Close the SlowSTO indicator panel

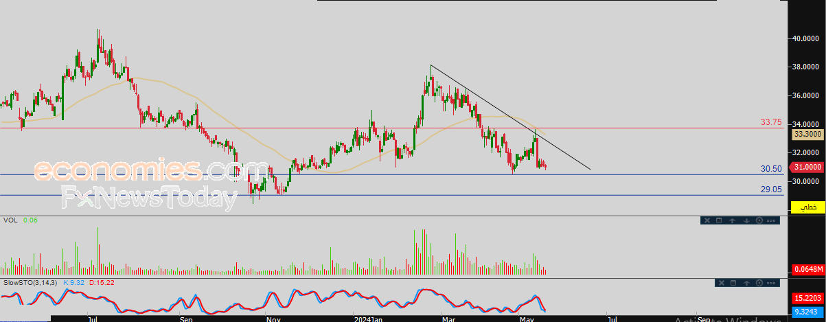point(722,283)
